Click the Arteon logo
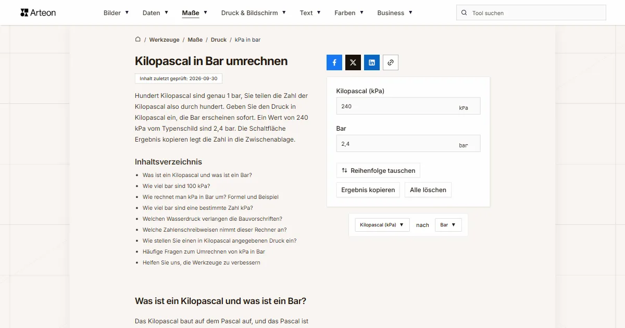 (x=38, y=12)
